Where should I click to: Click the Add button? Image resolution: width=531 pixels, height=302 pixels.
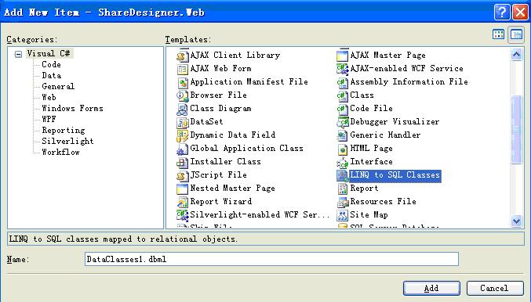(x=431, y=288)
